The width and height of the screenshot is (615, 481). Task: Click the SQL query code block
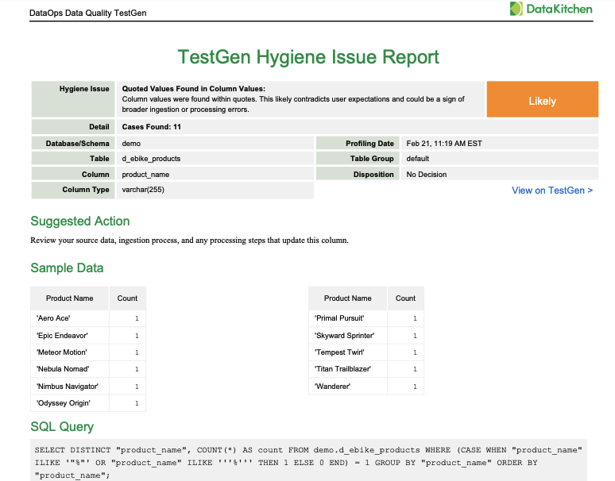308,462
